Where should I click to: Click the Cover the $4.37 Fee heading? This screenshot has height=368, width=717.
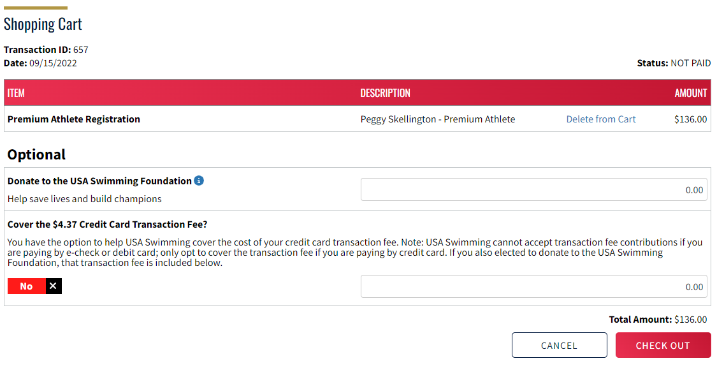click(108, 224)
